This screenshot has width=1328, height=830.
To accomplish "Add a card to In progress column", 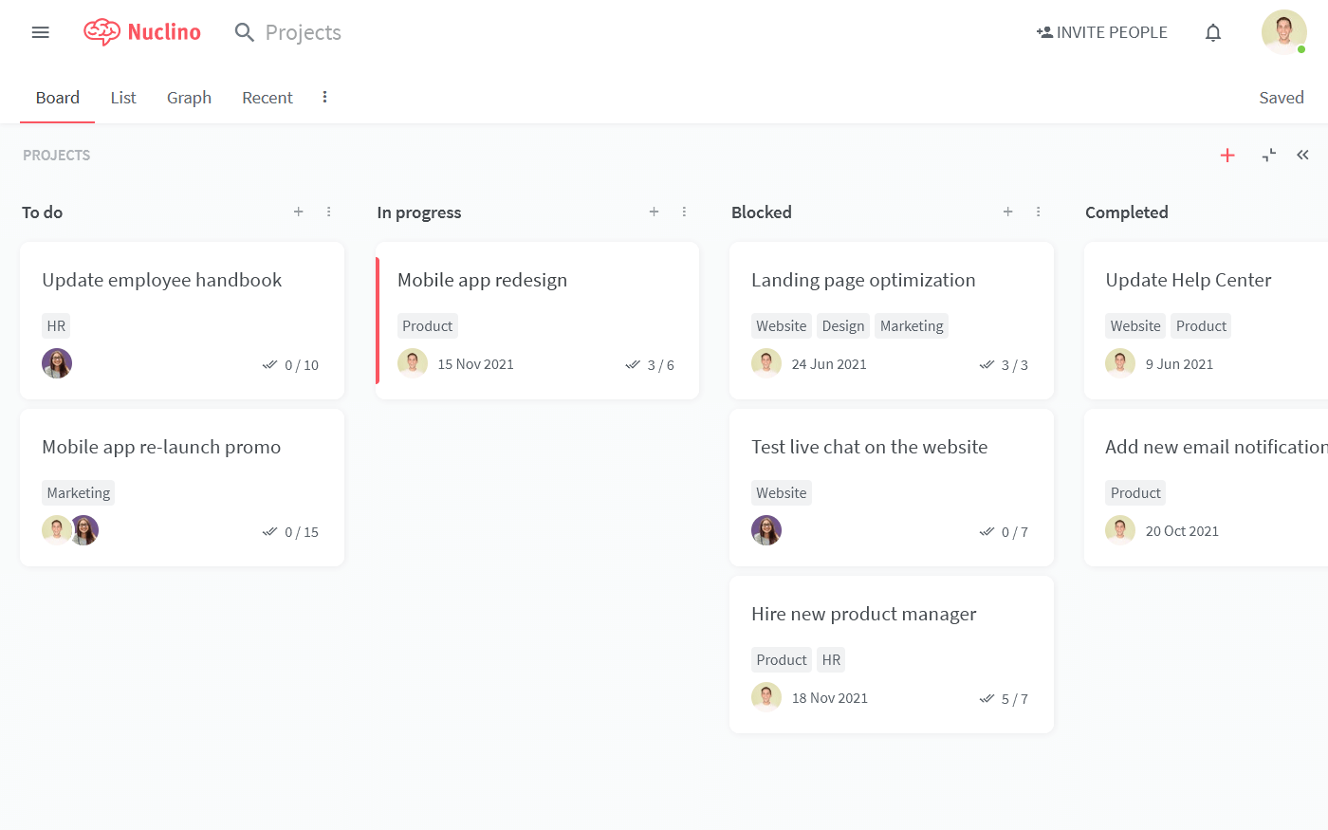I will (654, 212).
